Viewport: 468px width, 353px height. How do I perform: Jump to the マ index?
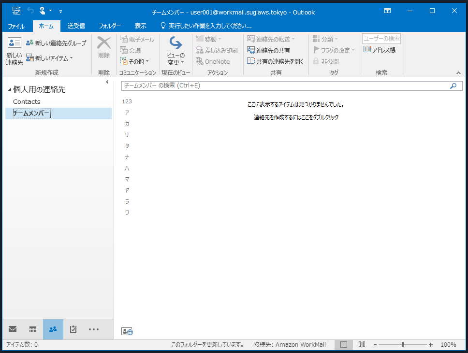click(127, 179)
